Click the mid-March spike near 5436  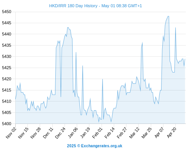point(142,43)
